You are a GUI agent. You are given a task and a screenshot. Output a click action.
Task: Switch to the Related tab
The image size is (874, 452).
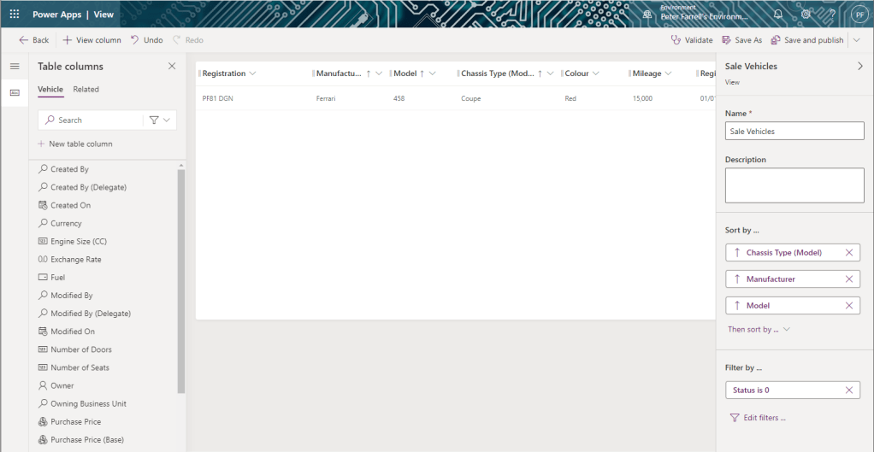tap(86, 89)
